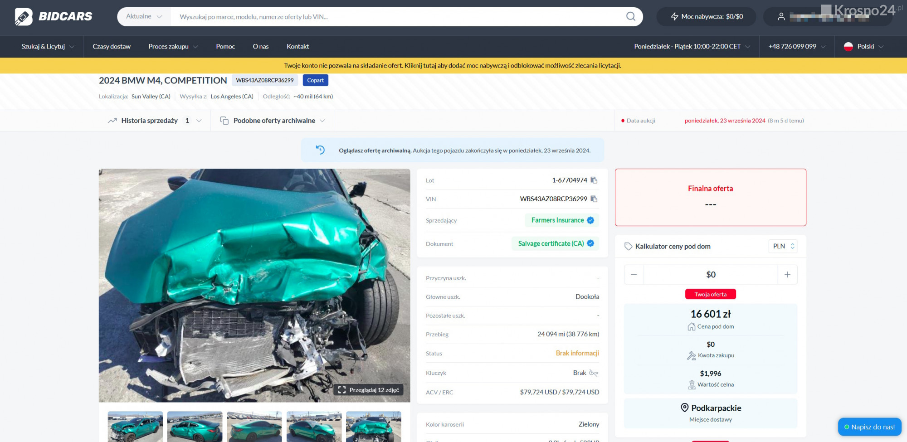Click yellow banner to add buying power
Screen dimensions: 907x442
click(x=453, y=66)
